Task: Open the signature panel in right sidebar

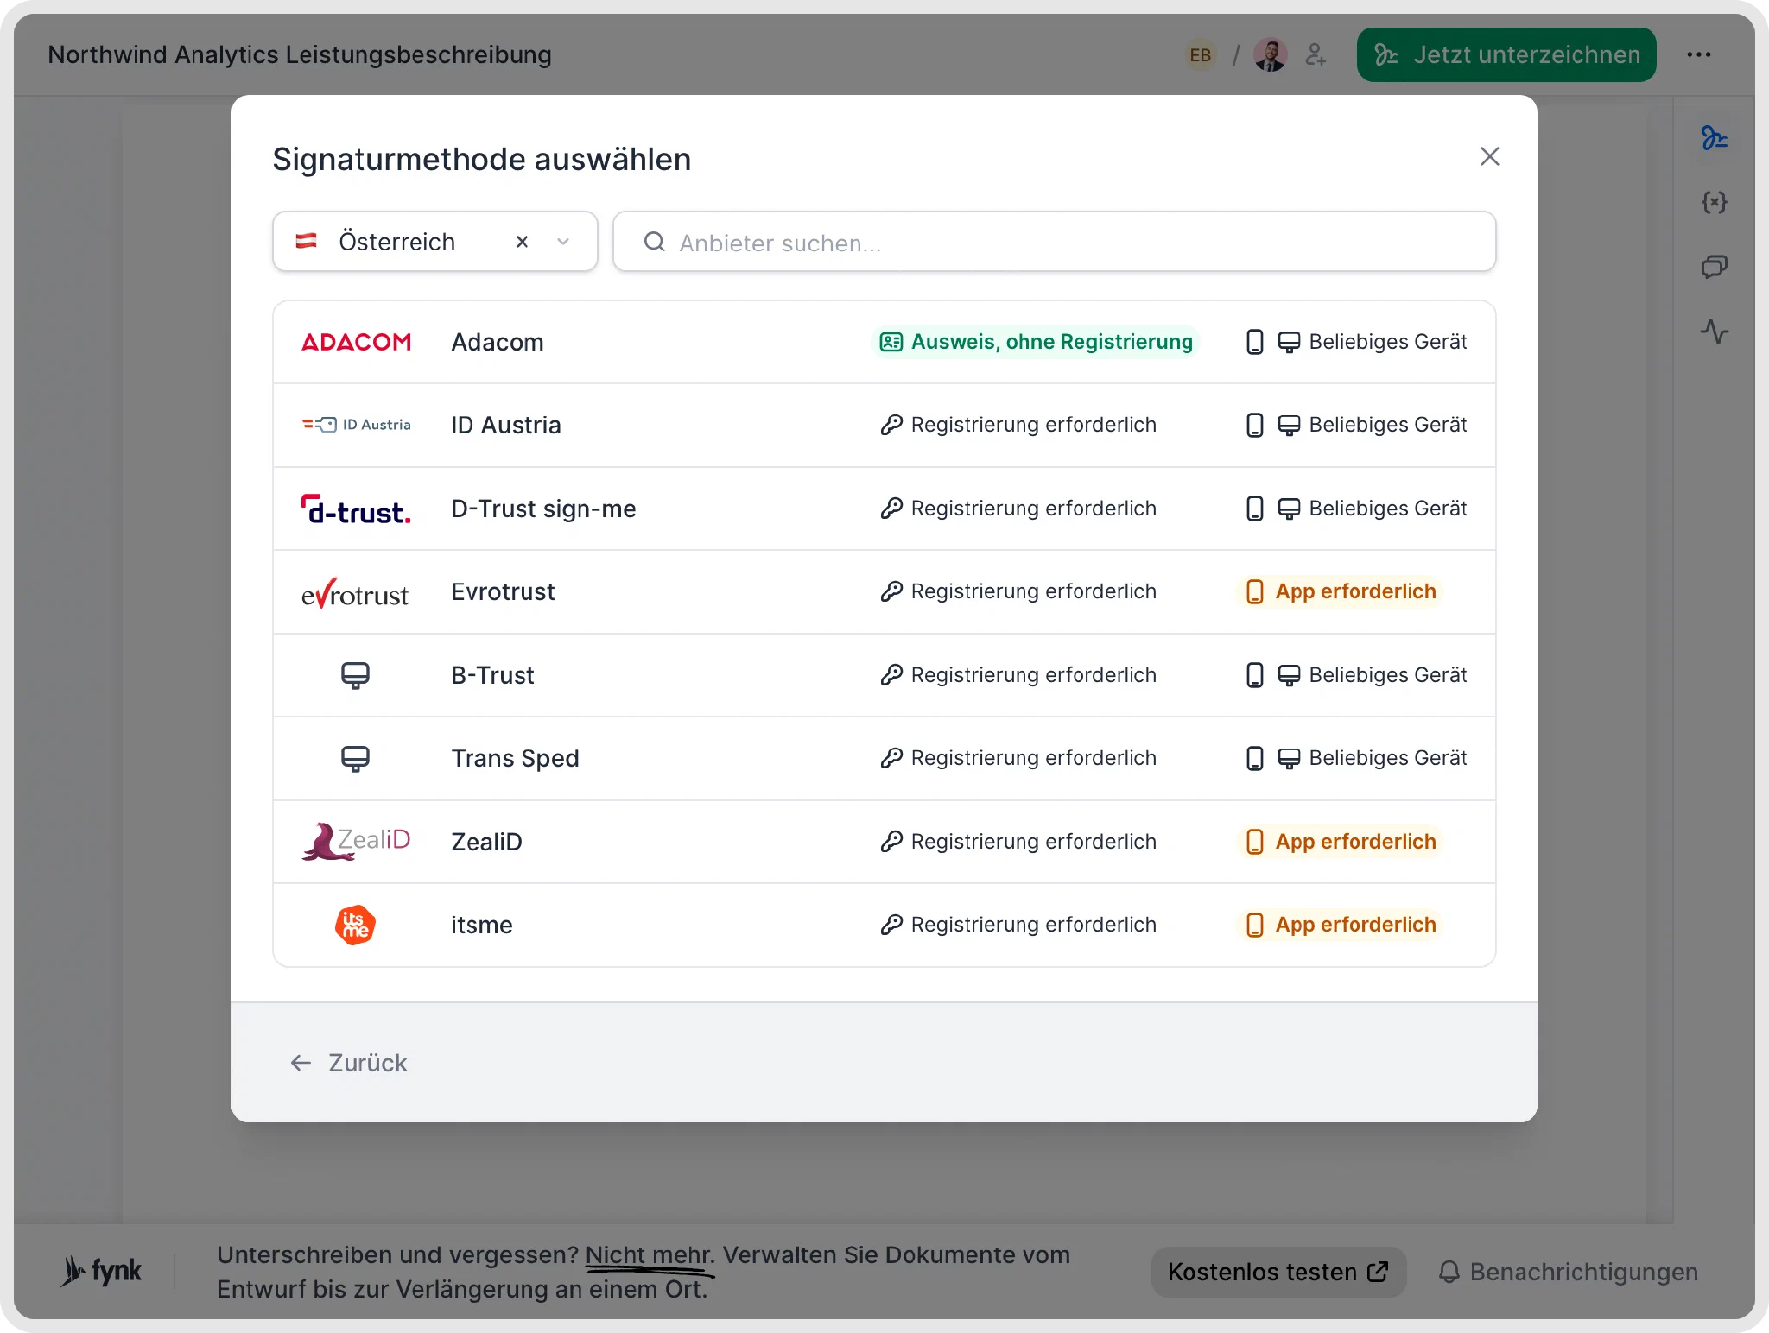Action: [x=1715, y=138]
